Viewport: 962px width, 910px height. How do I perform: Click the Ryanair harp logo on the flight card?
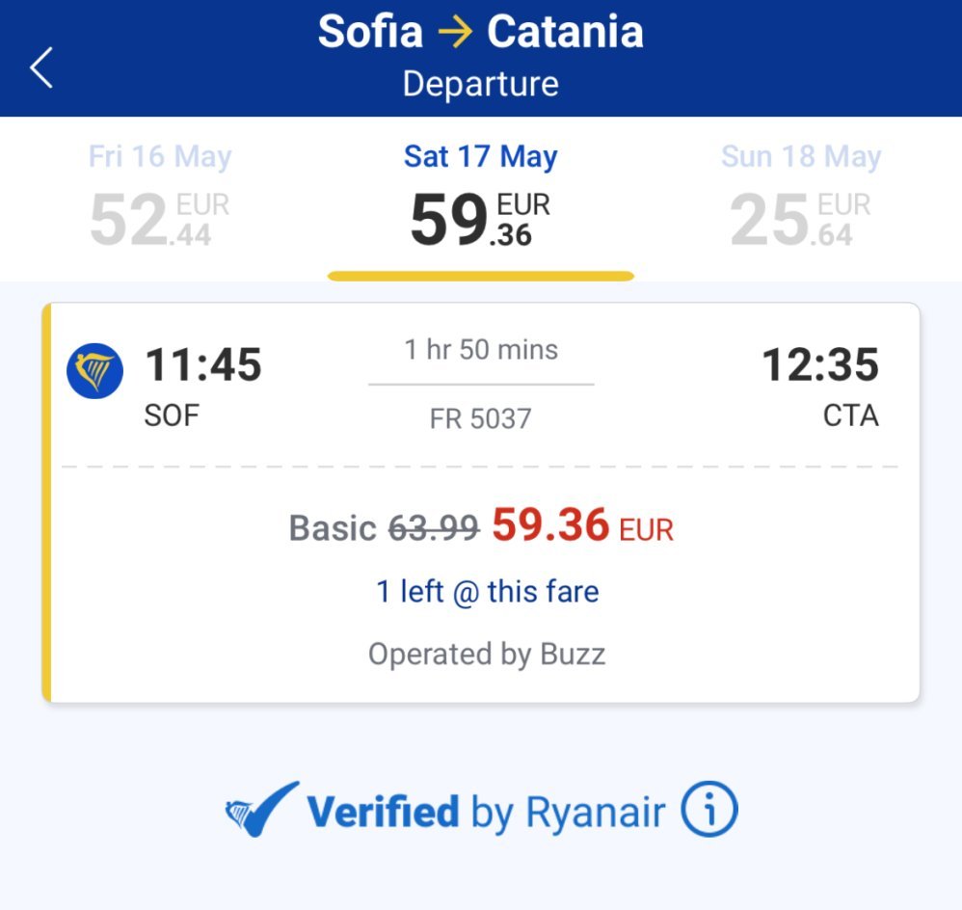click(94, 371)
